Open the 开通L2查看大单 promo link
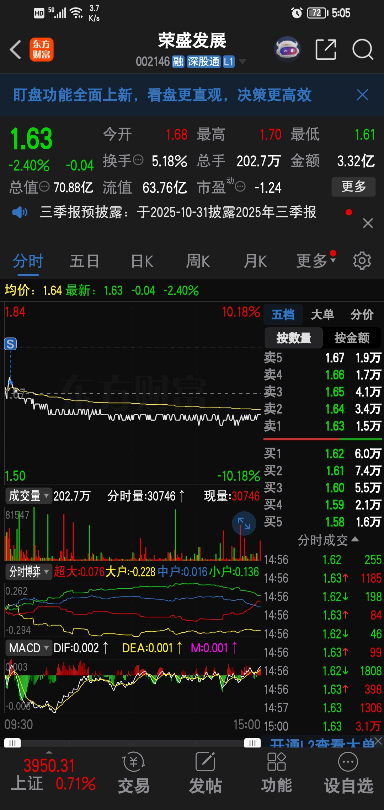The width and height of the screenshot is (384, 810). click(322, 742)
